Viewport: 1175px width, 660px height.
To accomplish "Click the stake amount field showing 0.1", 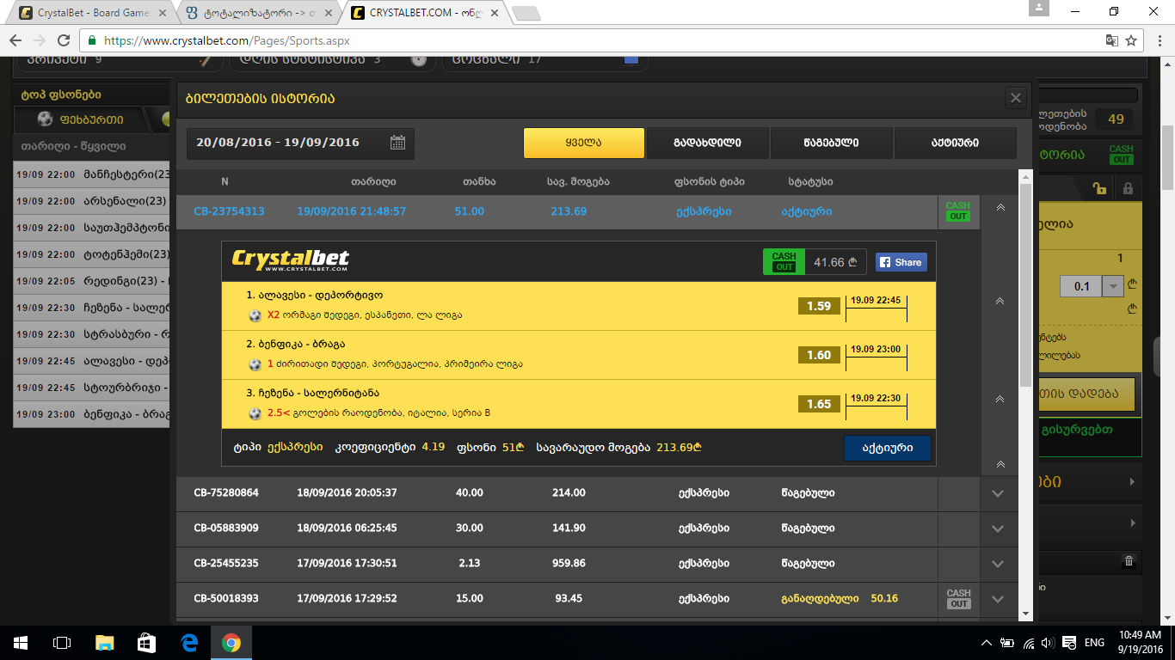I will [x=1082, y=286].
